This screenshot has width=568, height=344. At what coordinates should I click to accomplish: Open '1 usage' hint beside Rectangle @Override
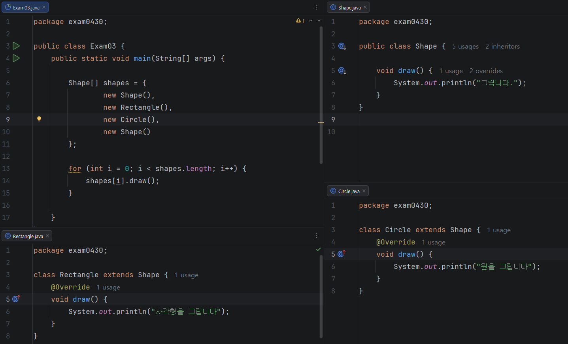point(108,288)
